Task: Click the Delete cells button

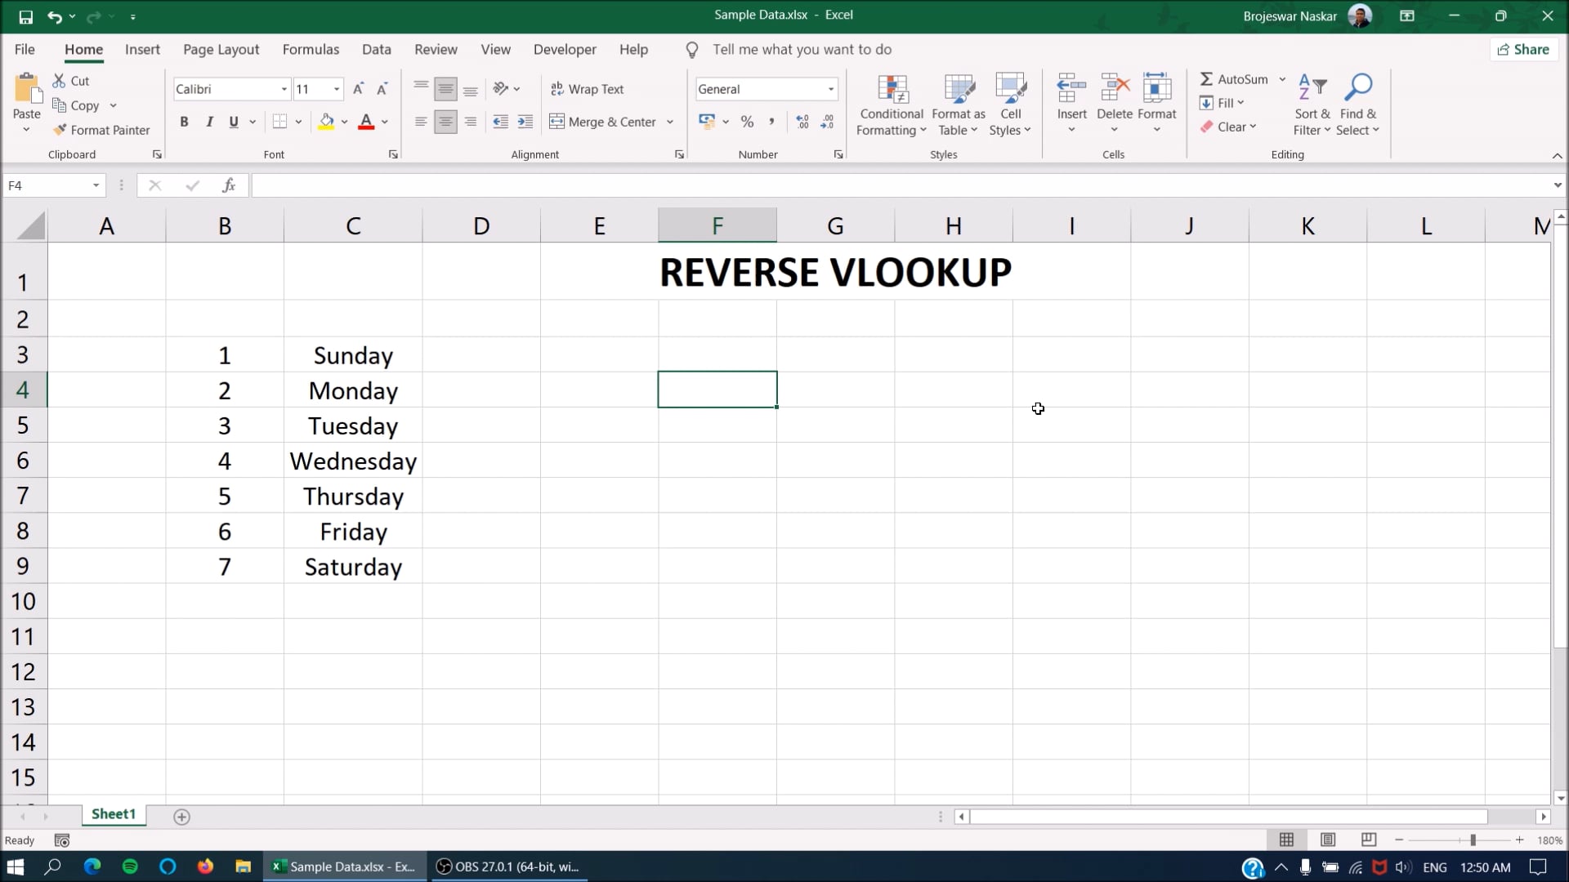Action: 1115,105
